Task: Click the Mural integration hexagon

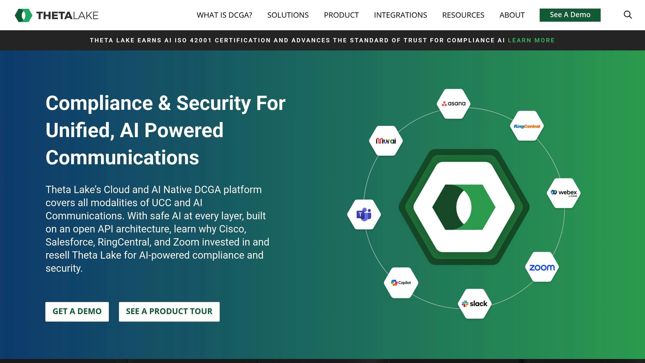Action: coord(386,141)
